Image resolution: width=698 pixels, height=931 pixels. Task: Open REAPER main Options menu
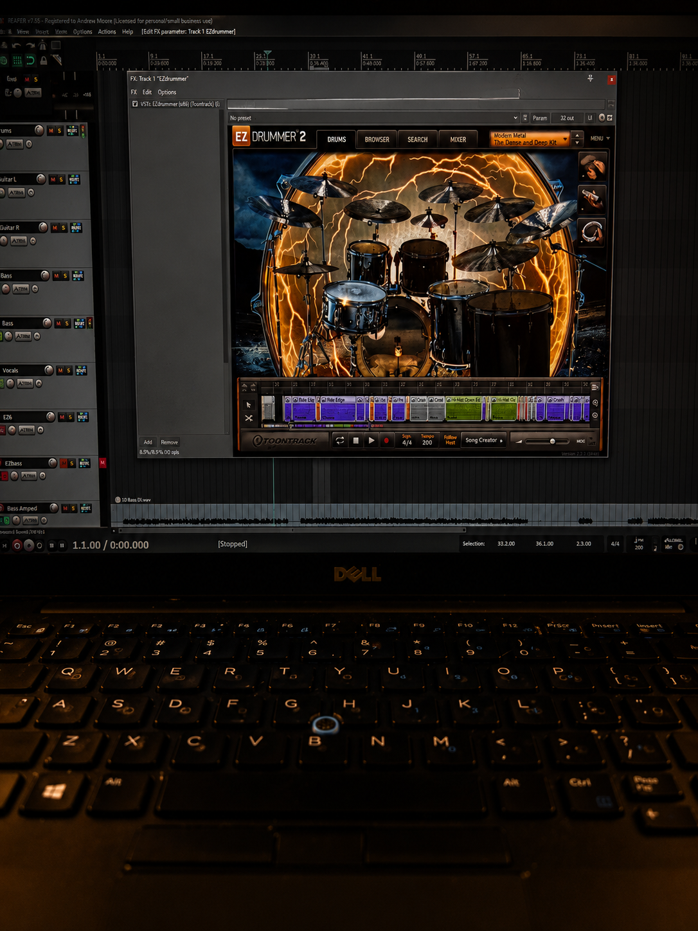82,32
